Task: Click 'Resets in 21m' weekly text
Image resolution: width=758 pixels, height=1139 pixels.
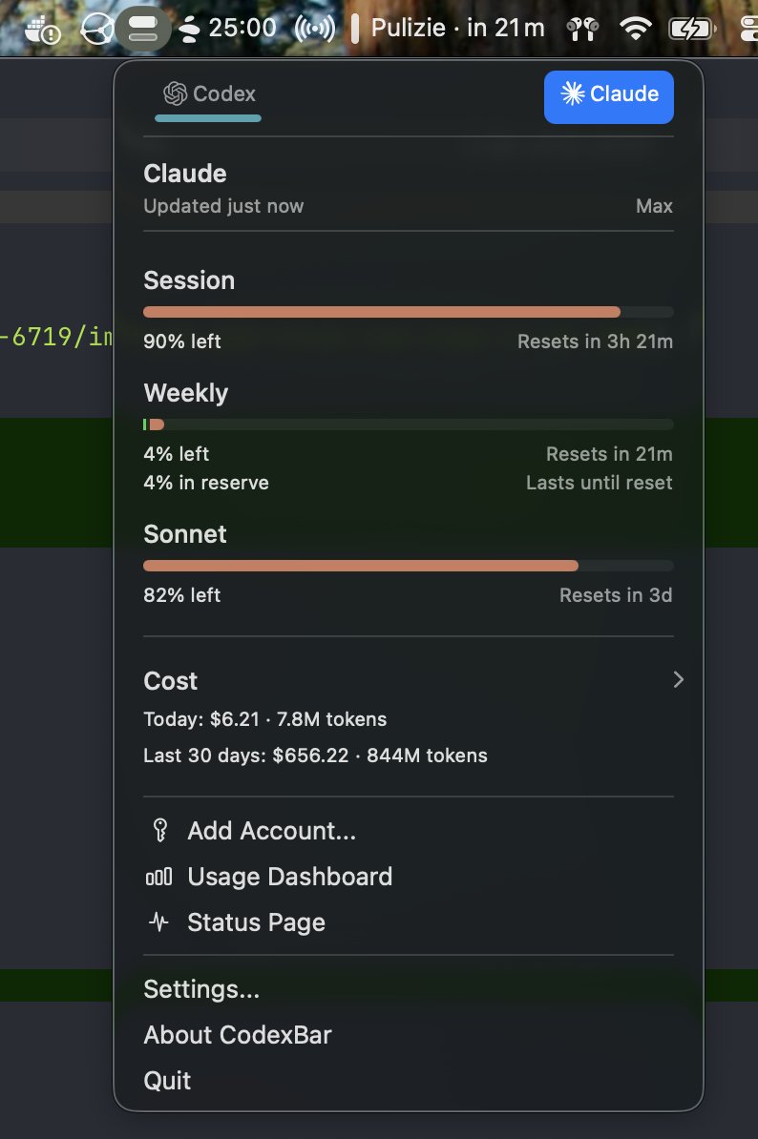Action: pyautogui.click(x=609, y=454)
